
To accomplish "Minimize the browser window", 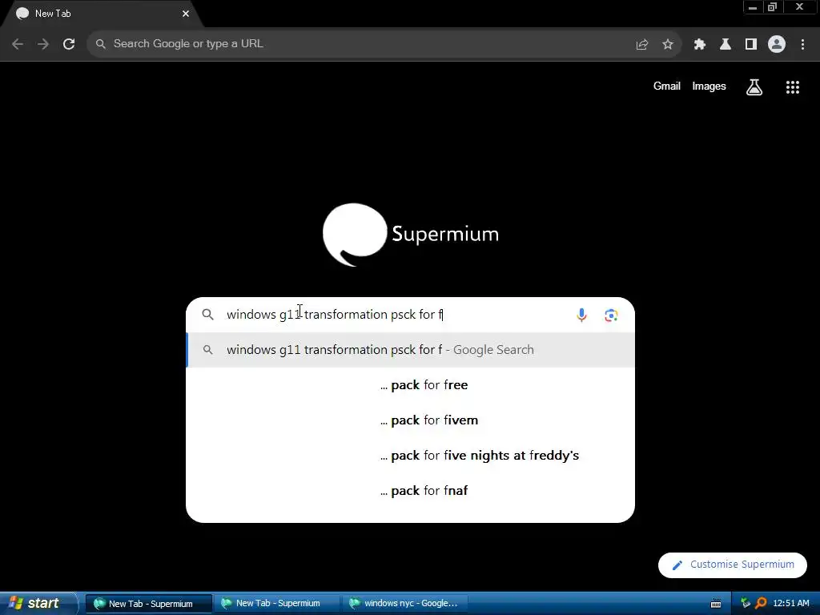I will tap(753, 7).
